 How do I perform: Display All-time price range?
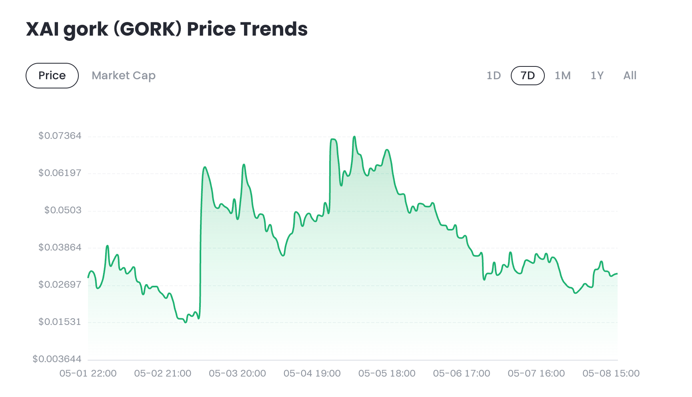pos(630,76)
